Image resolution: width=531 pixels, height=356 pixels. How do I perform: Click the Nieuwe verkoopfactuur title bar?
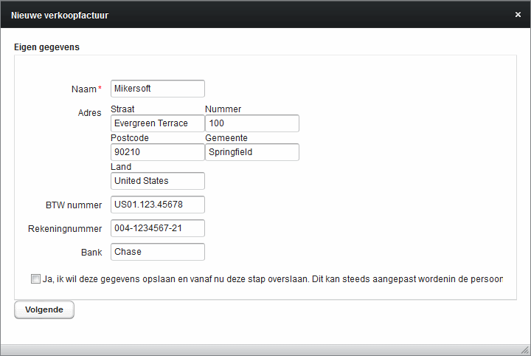pos(257,15)
